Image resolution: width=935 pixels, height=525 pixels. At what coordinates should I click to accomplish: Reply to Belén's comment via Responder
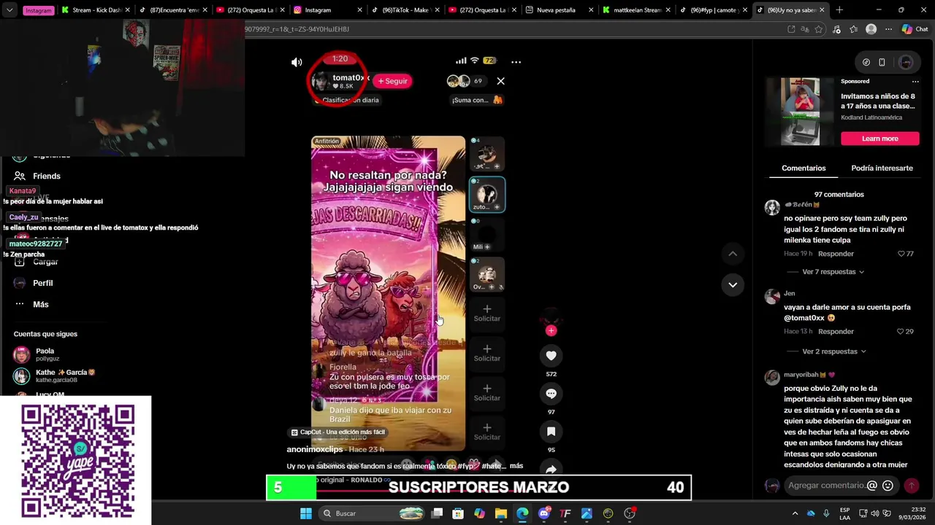coord(836,254)
